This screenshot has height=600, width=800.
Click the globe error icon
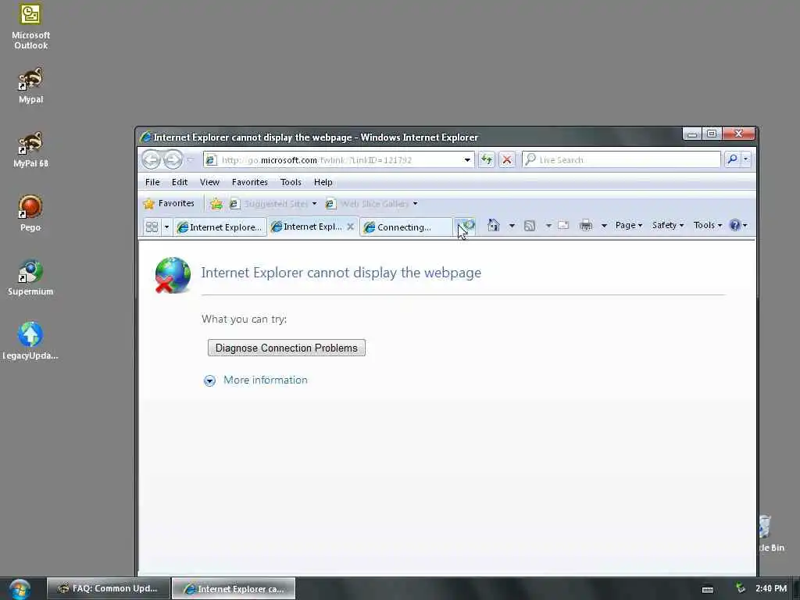click(x=173, y=276)
